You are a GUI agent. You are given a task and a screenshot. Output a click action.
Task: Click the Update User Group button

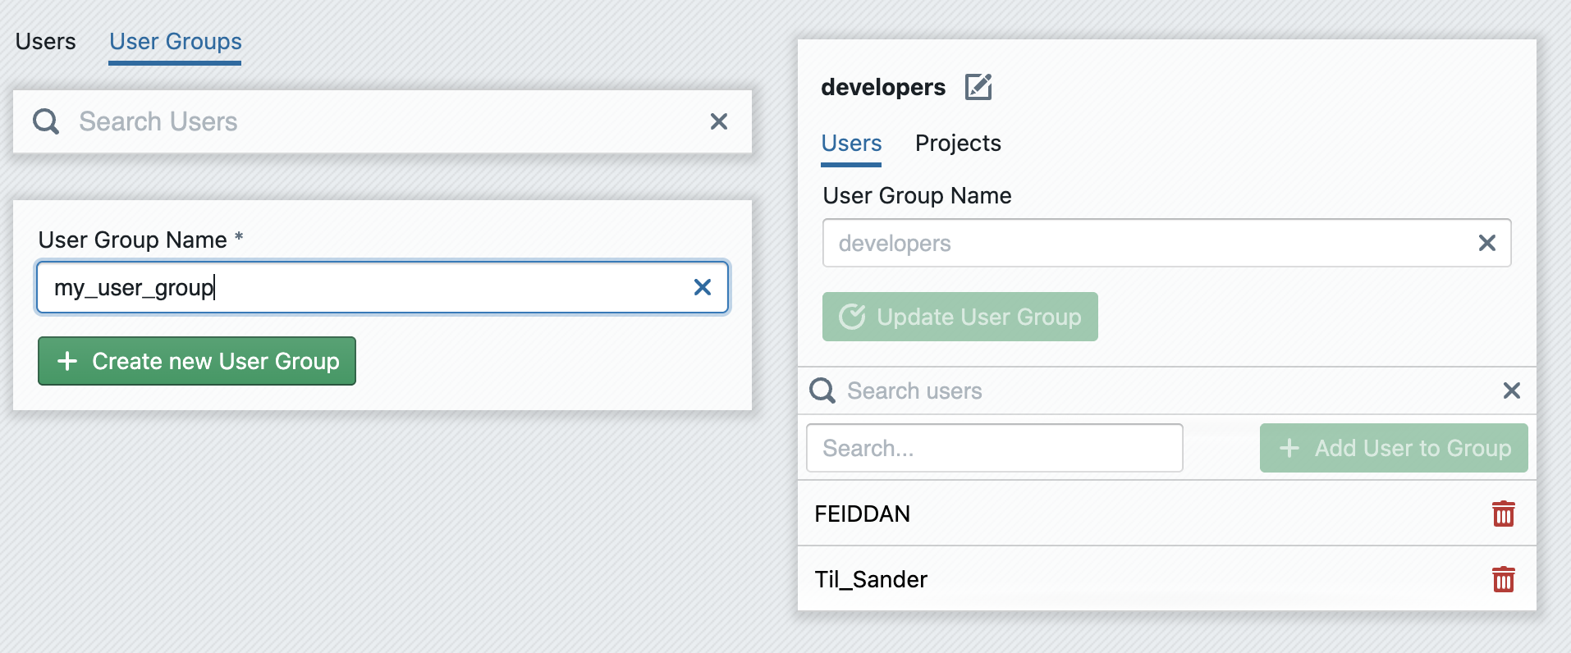point(960,317)
